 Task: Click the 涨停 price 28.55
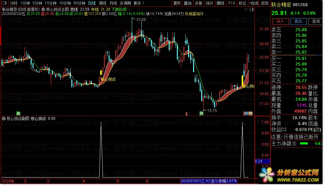(301, 87)
